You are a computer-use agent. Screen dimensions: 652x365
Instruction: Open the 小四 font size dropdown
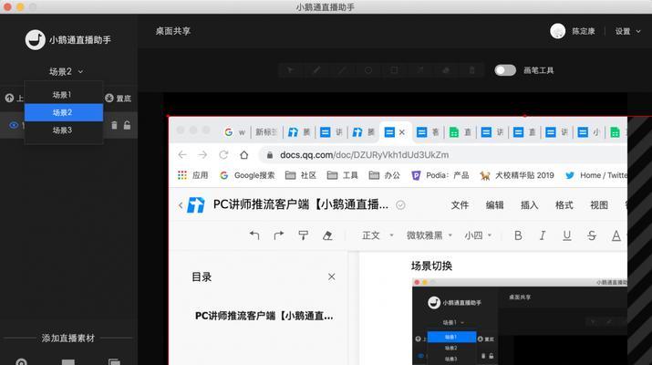478,235
